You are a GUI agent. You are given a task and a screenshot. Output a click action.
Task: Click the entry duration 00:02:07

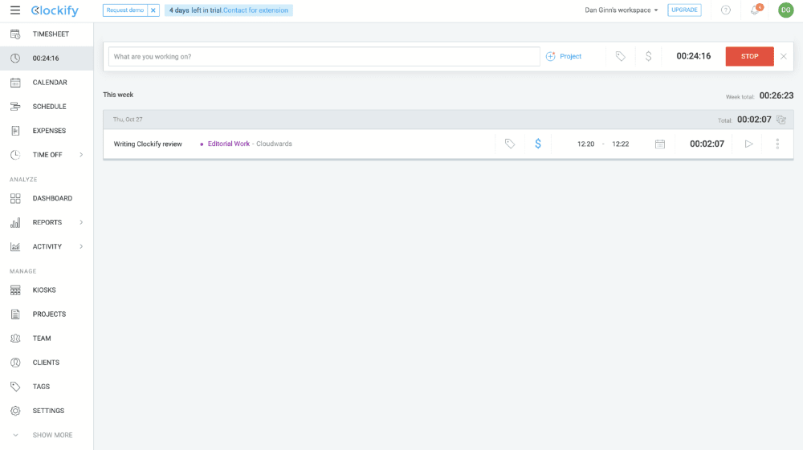pos(707,144)
